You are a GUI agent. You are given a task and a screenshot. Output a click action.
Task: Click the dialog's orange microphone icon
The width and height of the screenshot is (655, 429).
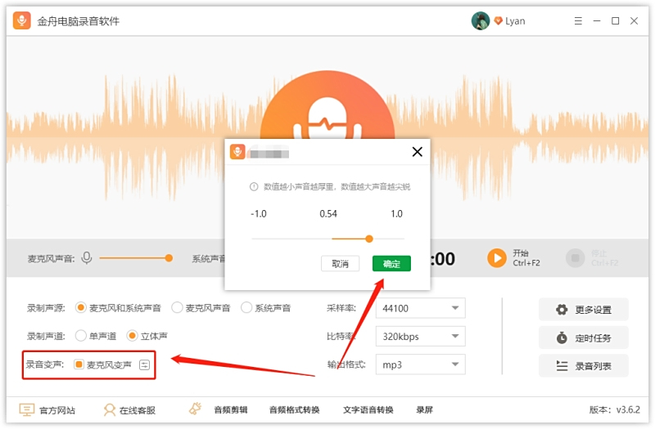(237, 152)
